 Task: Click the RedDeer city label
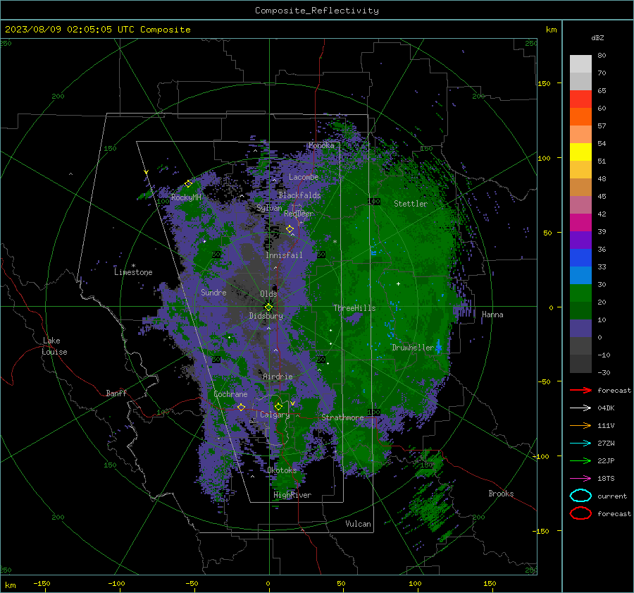[x=299, y=214]
